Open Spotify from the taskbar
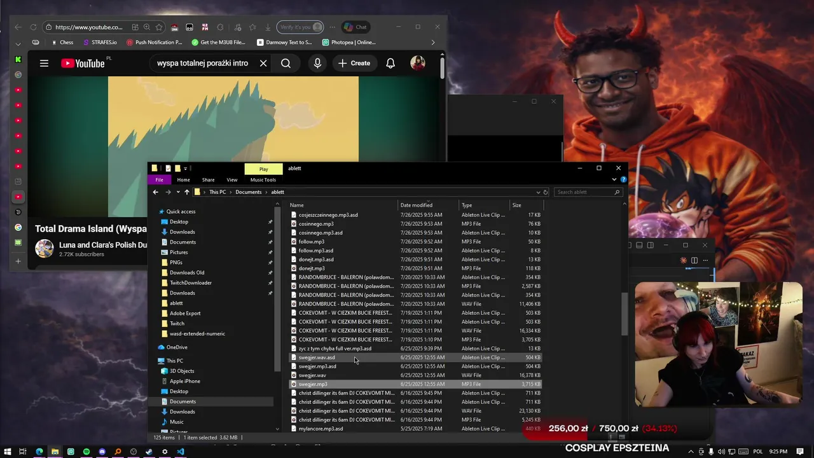This screenshot has width=814, height=458. (86, 452)
